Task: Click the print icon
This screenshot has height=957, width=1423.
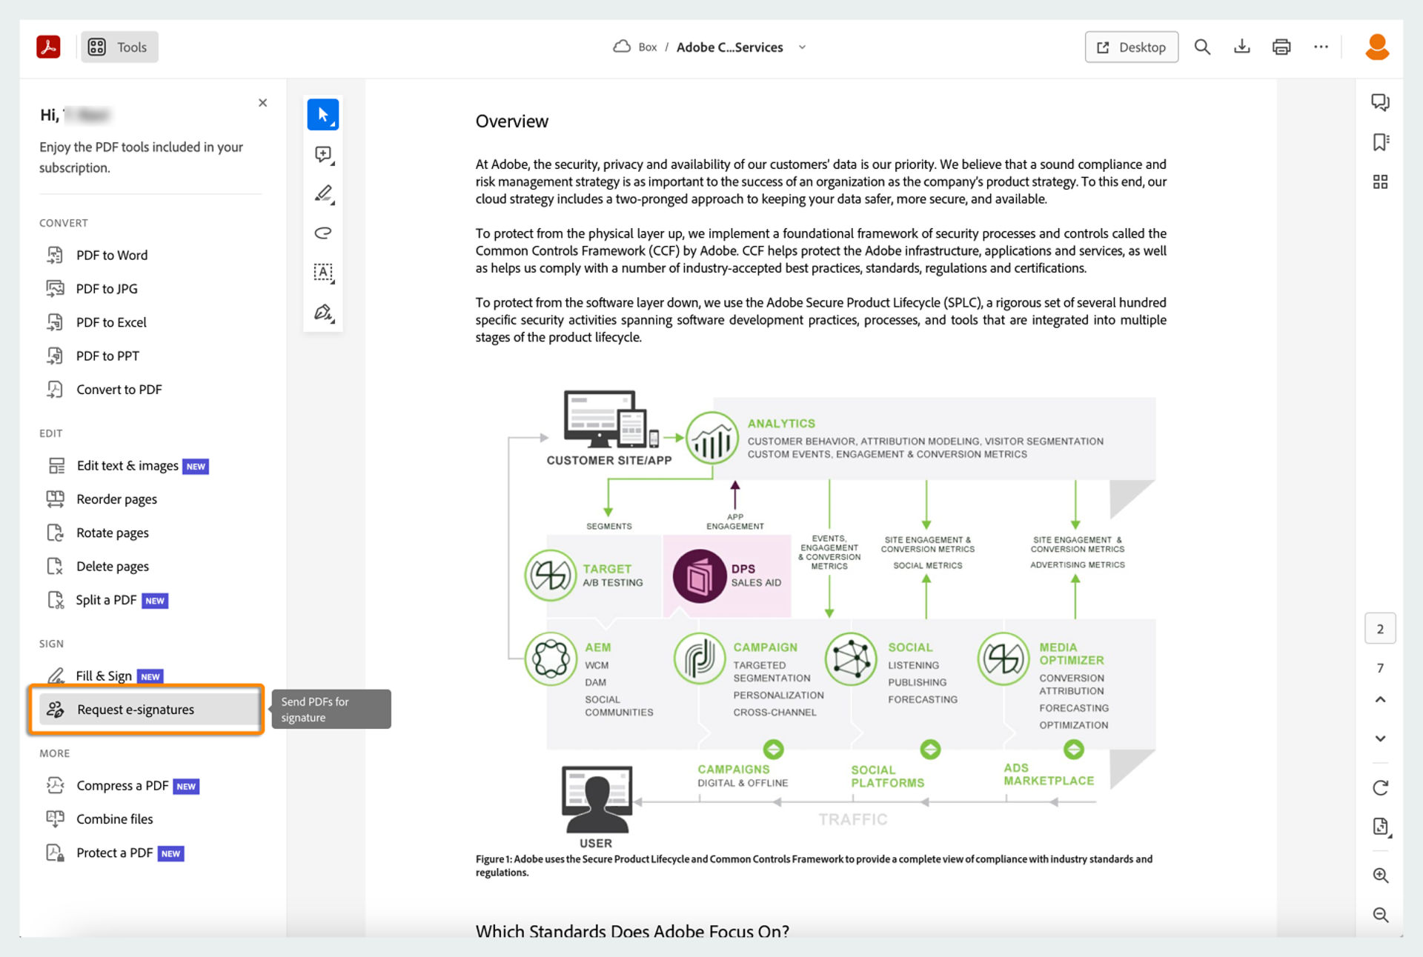Action: pos(1280,47)
